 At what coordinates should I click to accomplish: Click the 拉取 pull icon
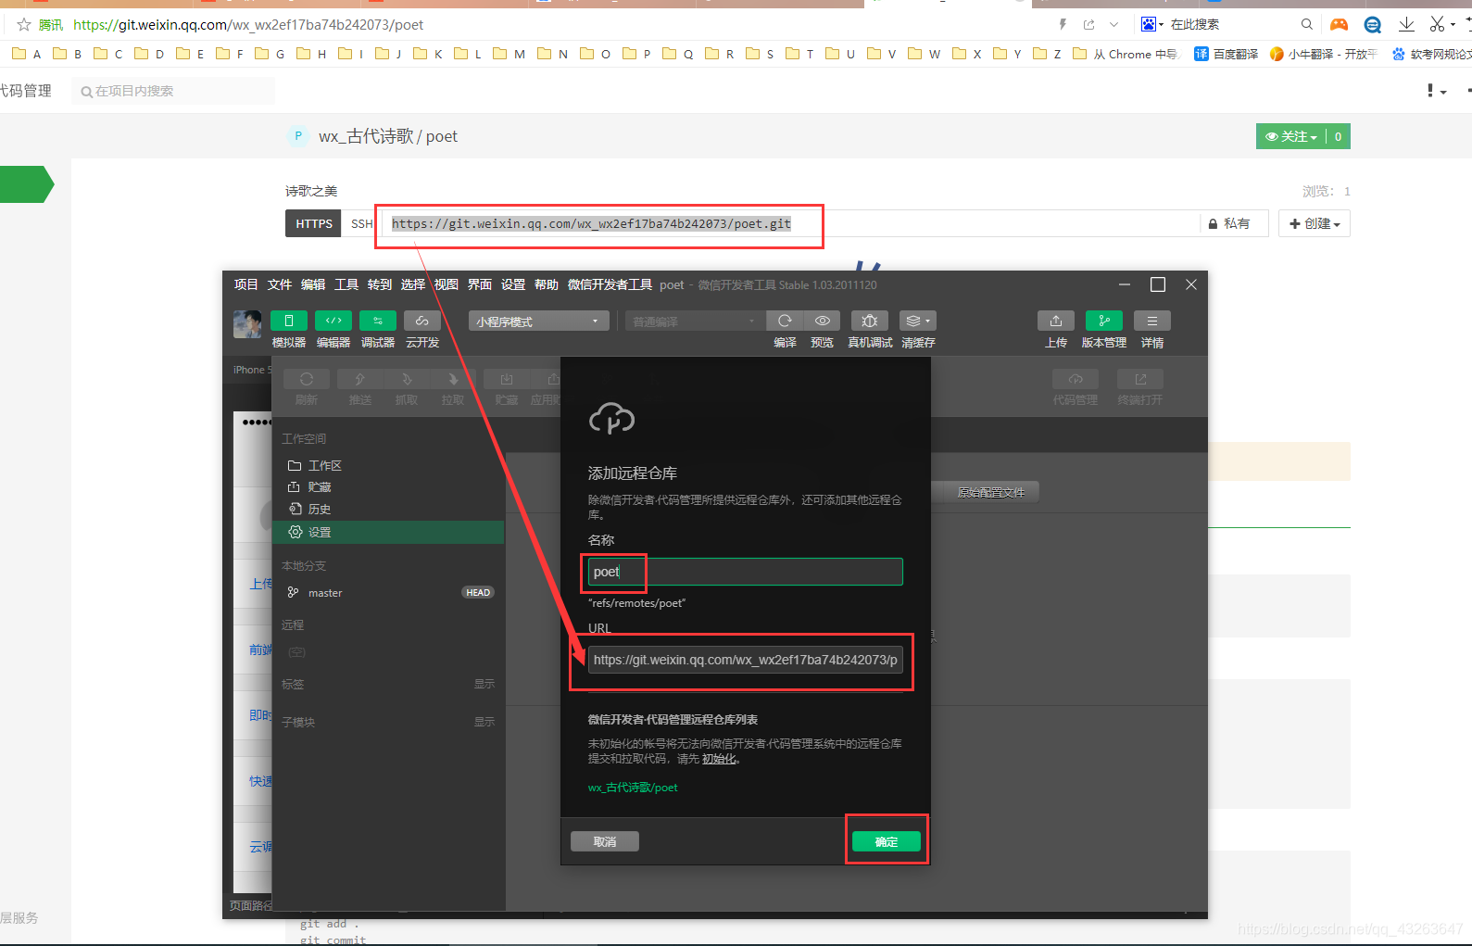pyautogui.click(x=453, y=379)
